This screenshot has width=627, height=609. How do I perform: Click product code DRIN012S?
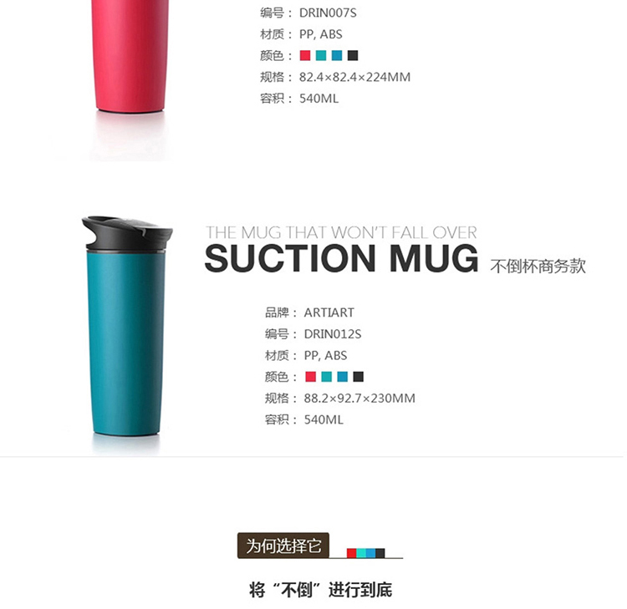click(333, 334)
